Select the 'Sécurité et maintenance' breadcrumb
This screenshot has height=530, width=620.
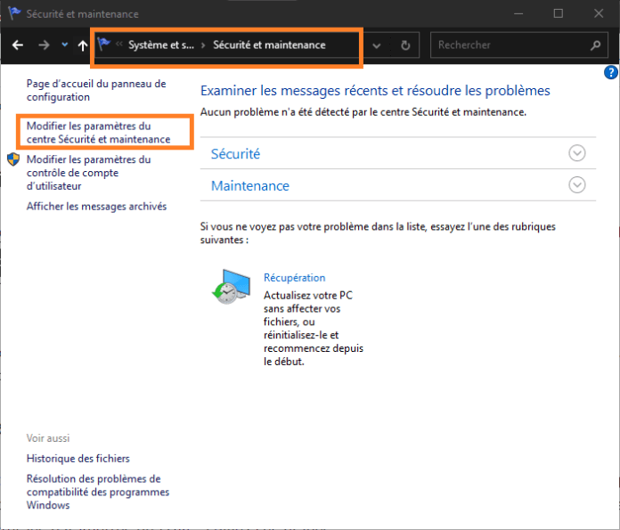click(x=269, y=45)
